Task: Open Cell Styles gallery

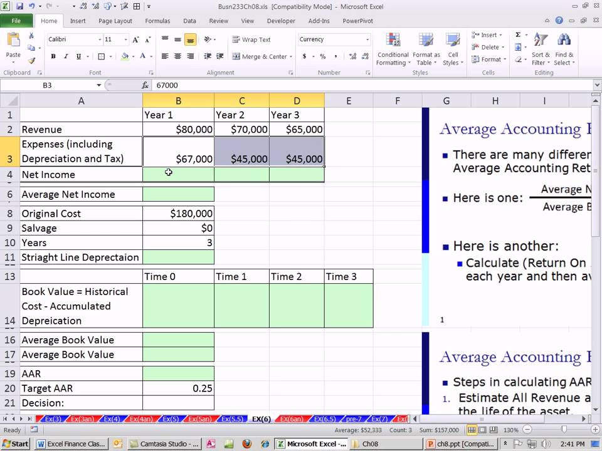Action: pyautogui.click(x=453, y=49)
